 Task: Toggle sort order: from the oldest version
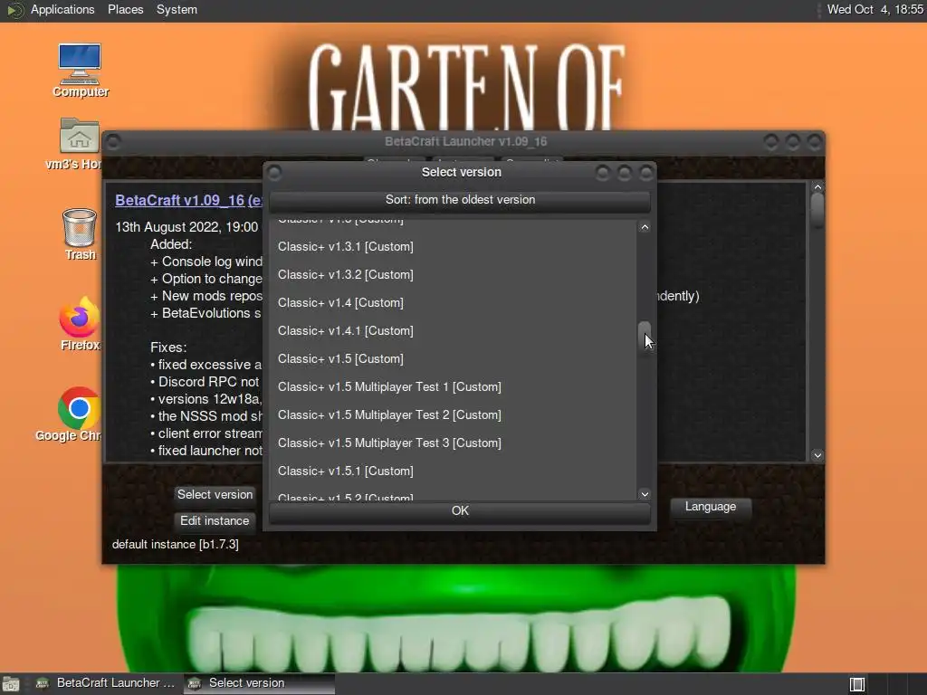pos(460,200)
